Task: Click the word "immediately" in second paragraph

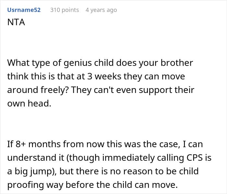Action: pyautogui.click(x=128, y=158)
